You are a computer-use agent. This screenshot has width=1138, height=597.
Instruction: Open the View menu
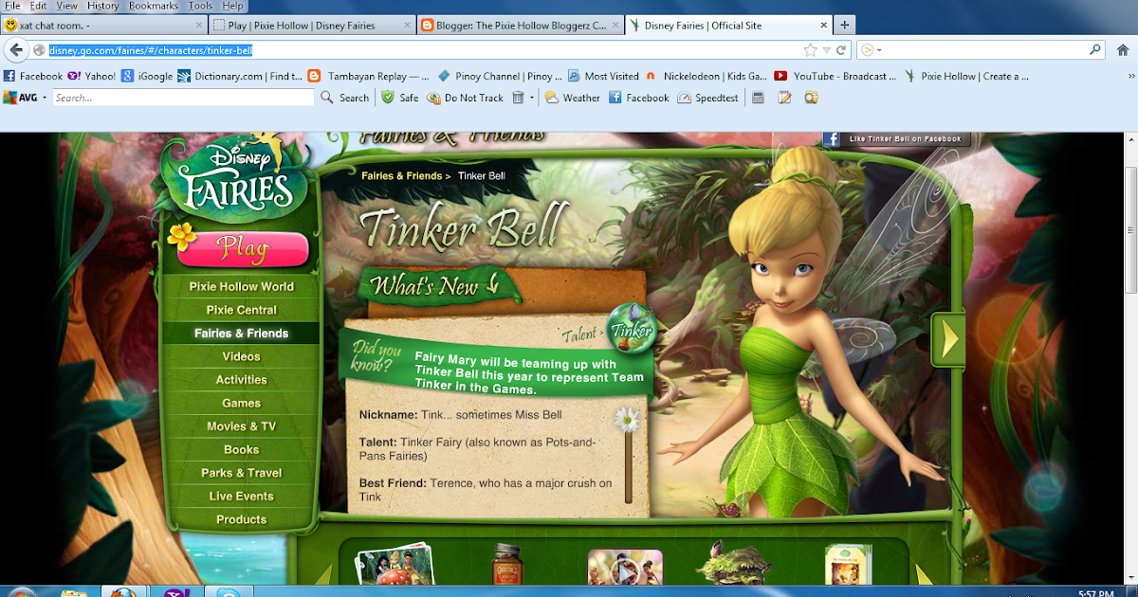[66, 6]
